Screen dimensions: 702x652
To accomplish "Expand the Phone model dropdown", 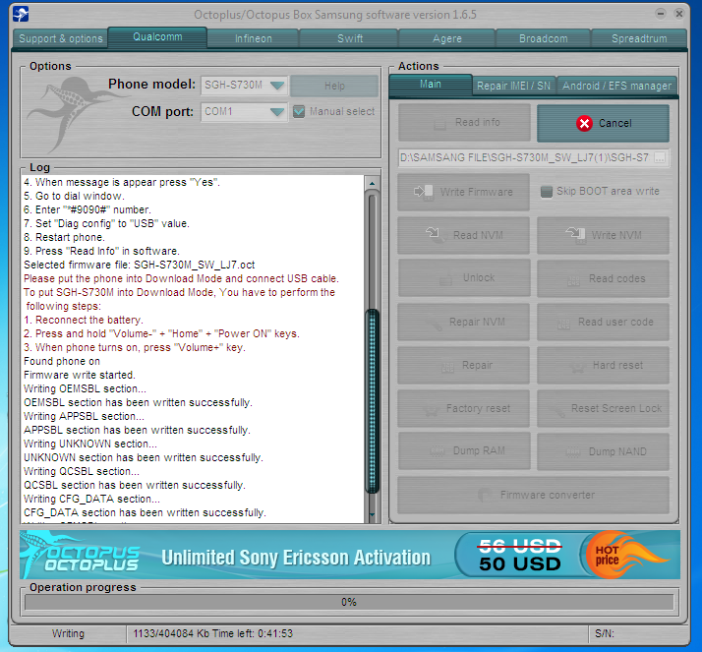I will [277, 86].
